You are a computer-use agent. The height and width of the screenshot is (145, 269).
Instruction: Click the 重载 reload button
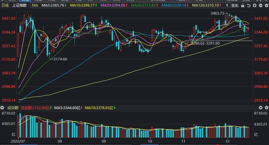pyautogui.click(x=235, y=5)
